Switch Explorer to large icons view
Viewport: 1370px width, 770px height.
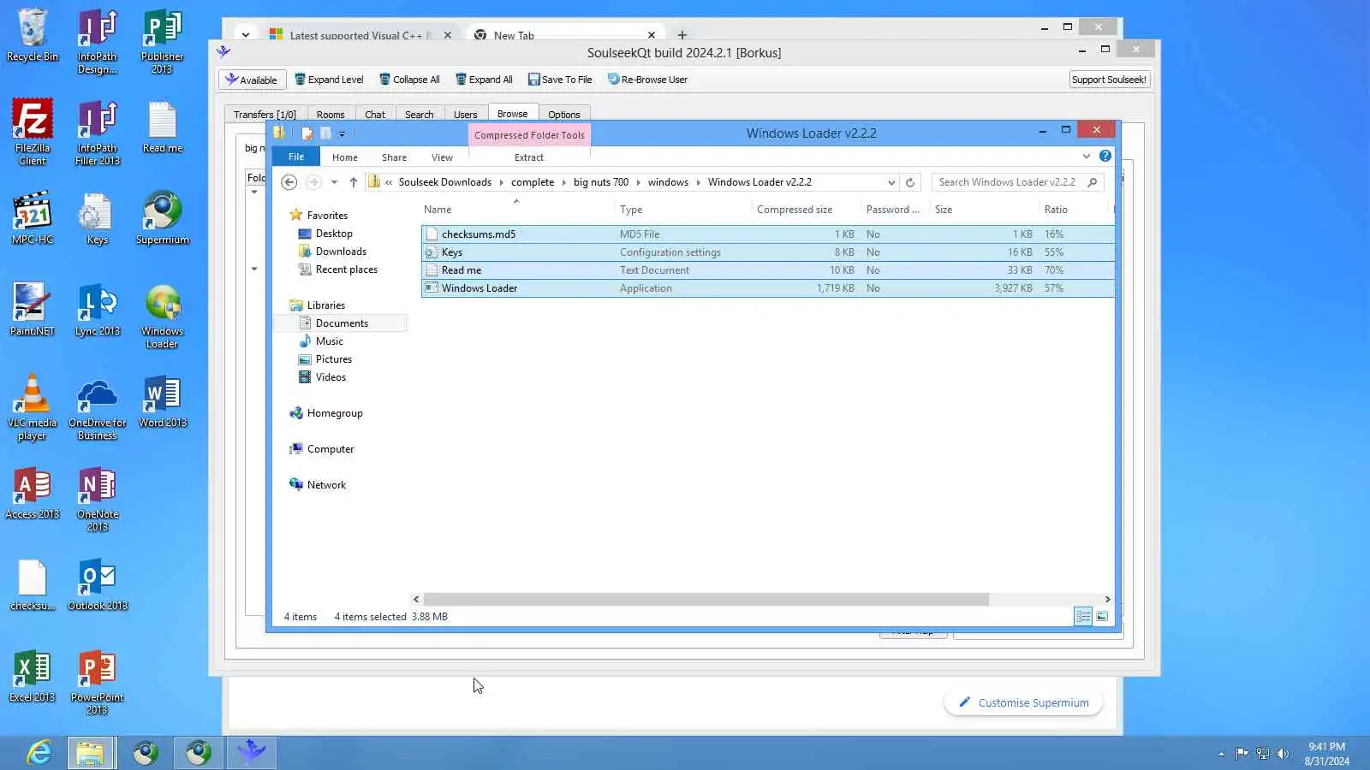point(1102,616)
